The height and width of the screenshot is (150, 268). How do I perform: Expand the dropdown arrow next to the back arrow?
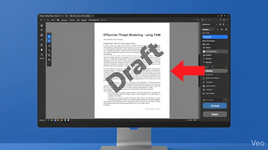(x=44, y=20)
